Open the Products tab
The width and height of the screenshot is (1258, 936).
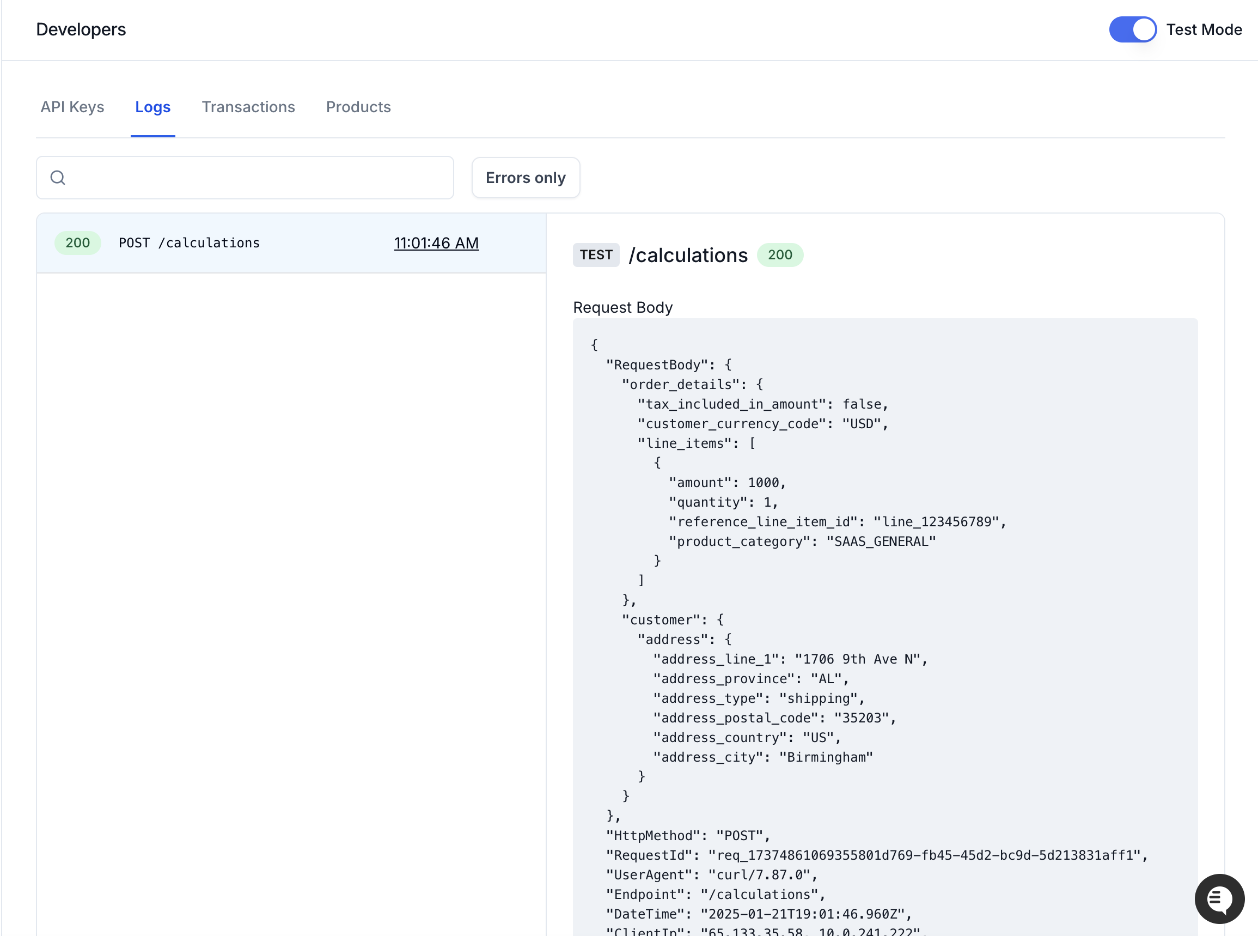tap(358, 107)
